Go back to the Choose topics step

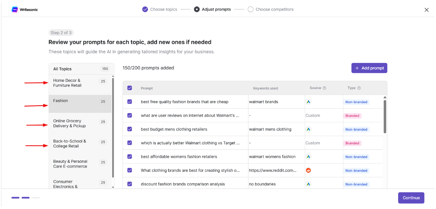pyautogui.click(x=163, y=9)
